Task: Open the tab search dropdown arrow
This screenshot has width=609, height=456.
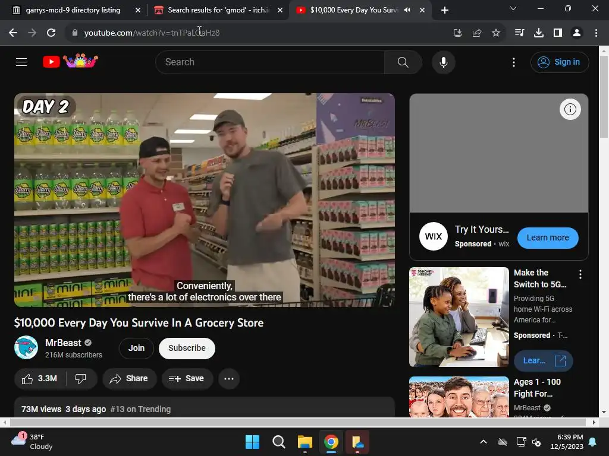Action: [x=513, y=8]
